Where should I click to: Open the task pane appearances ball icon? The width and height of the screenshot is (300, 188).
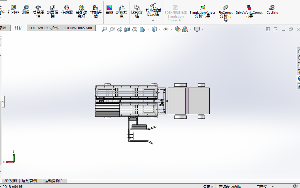click(x=299, y=79)
